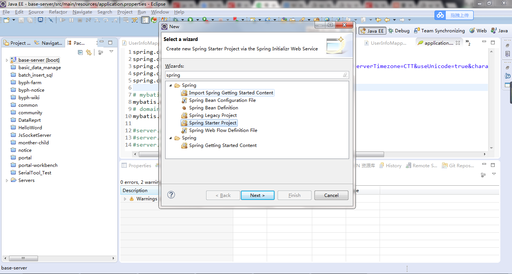
Task: Open the console monitor toolbar icon
Action: coord(40,20)
